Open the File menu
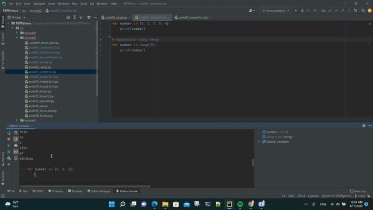This screenshot has height=210, width=373. click(x=10, y=3)
